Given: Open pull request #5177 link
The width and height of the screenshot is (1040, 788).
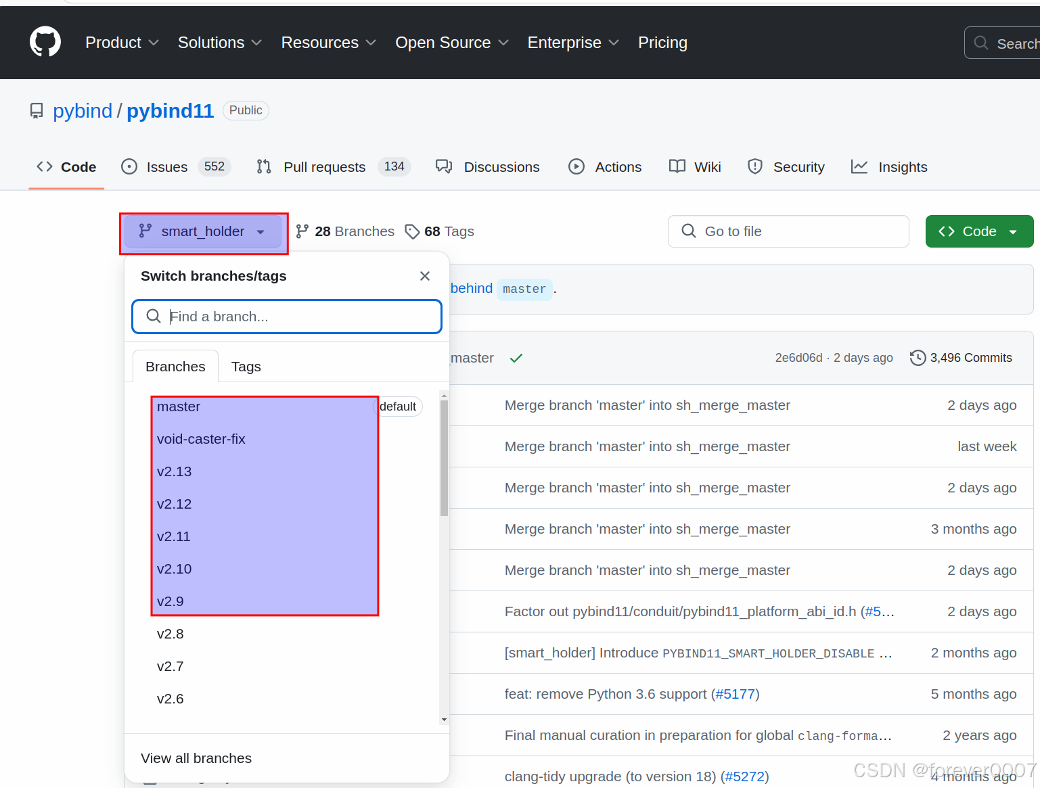Looking at the screenshot, I should point(735,694).
